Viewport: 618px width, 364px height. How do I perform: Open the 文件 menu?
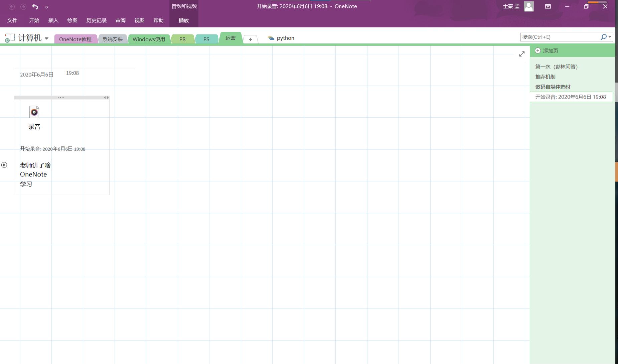pyautogui.click(x=12, y=20)
